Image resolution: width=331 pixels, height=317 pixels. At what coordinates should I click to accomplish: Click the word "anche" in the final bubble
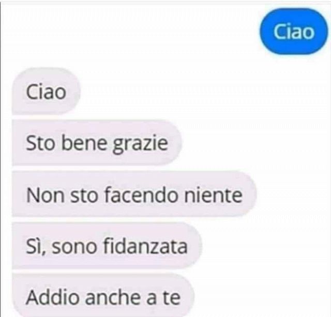(x=113, y=296)
